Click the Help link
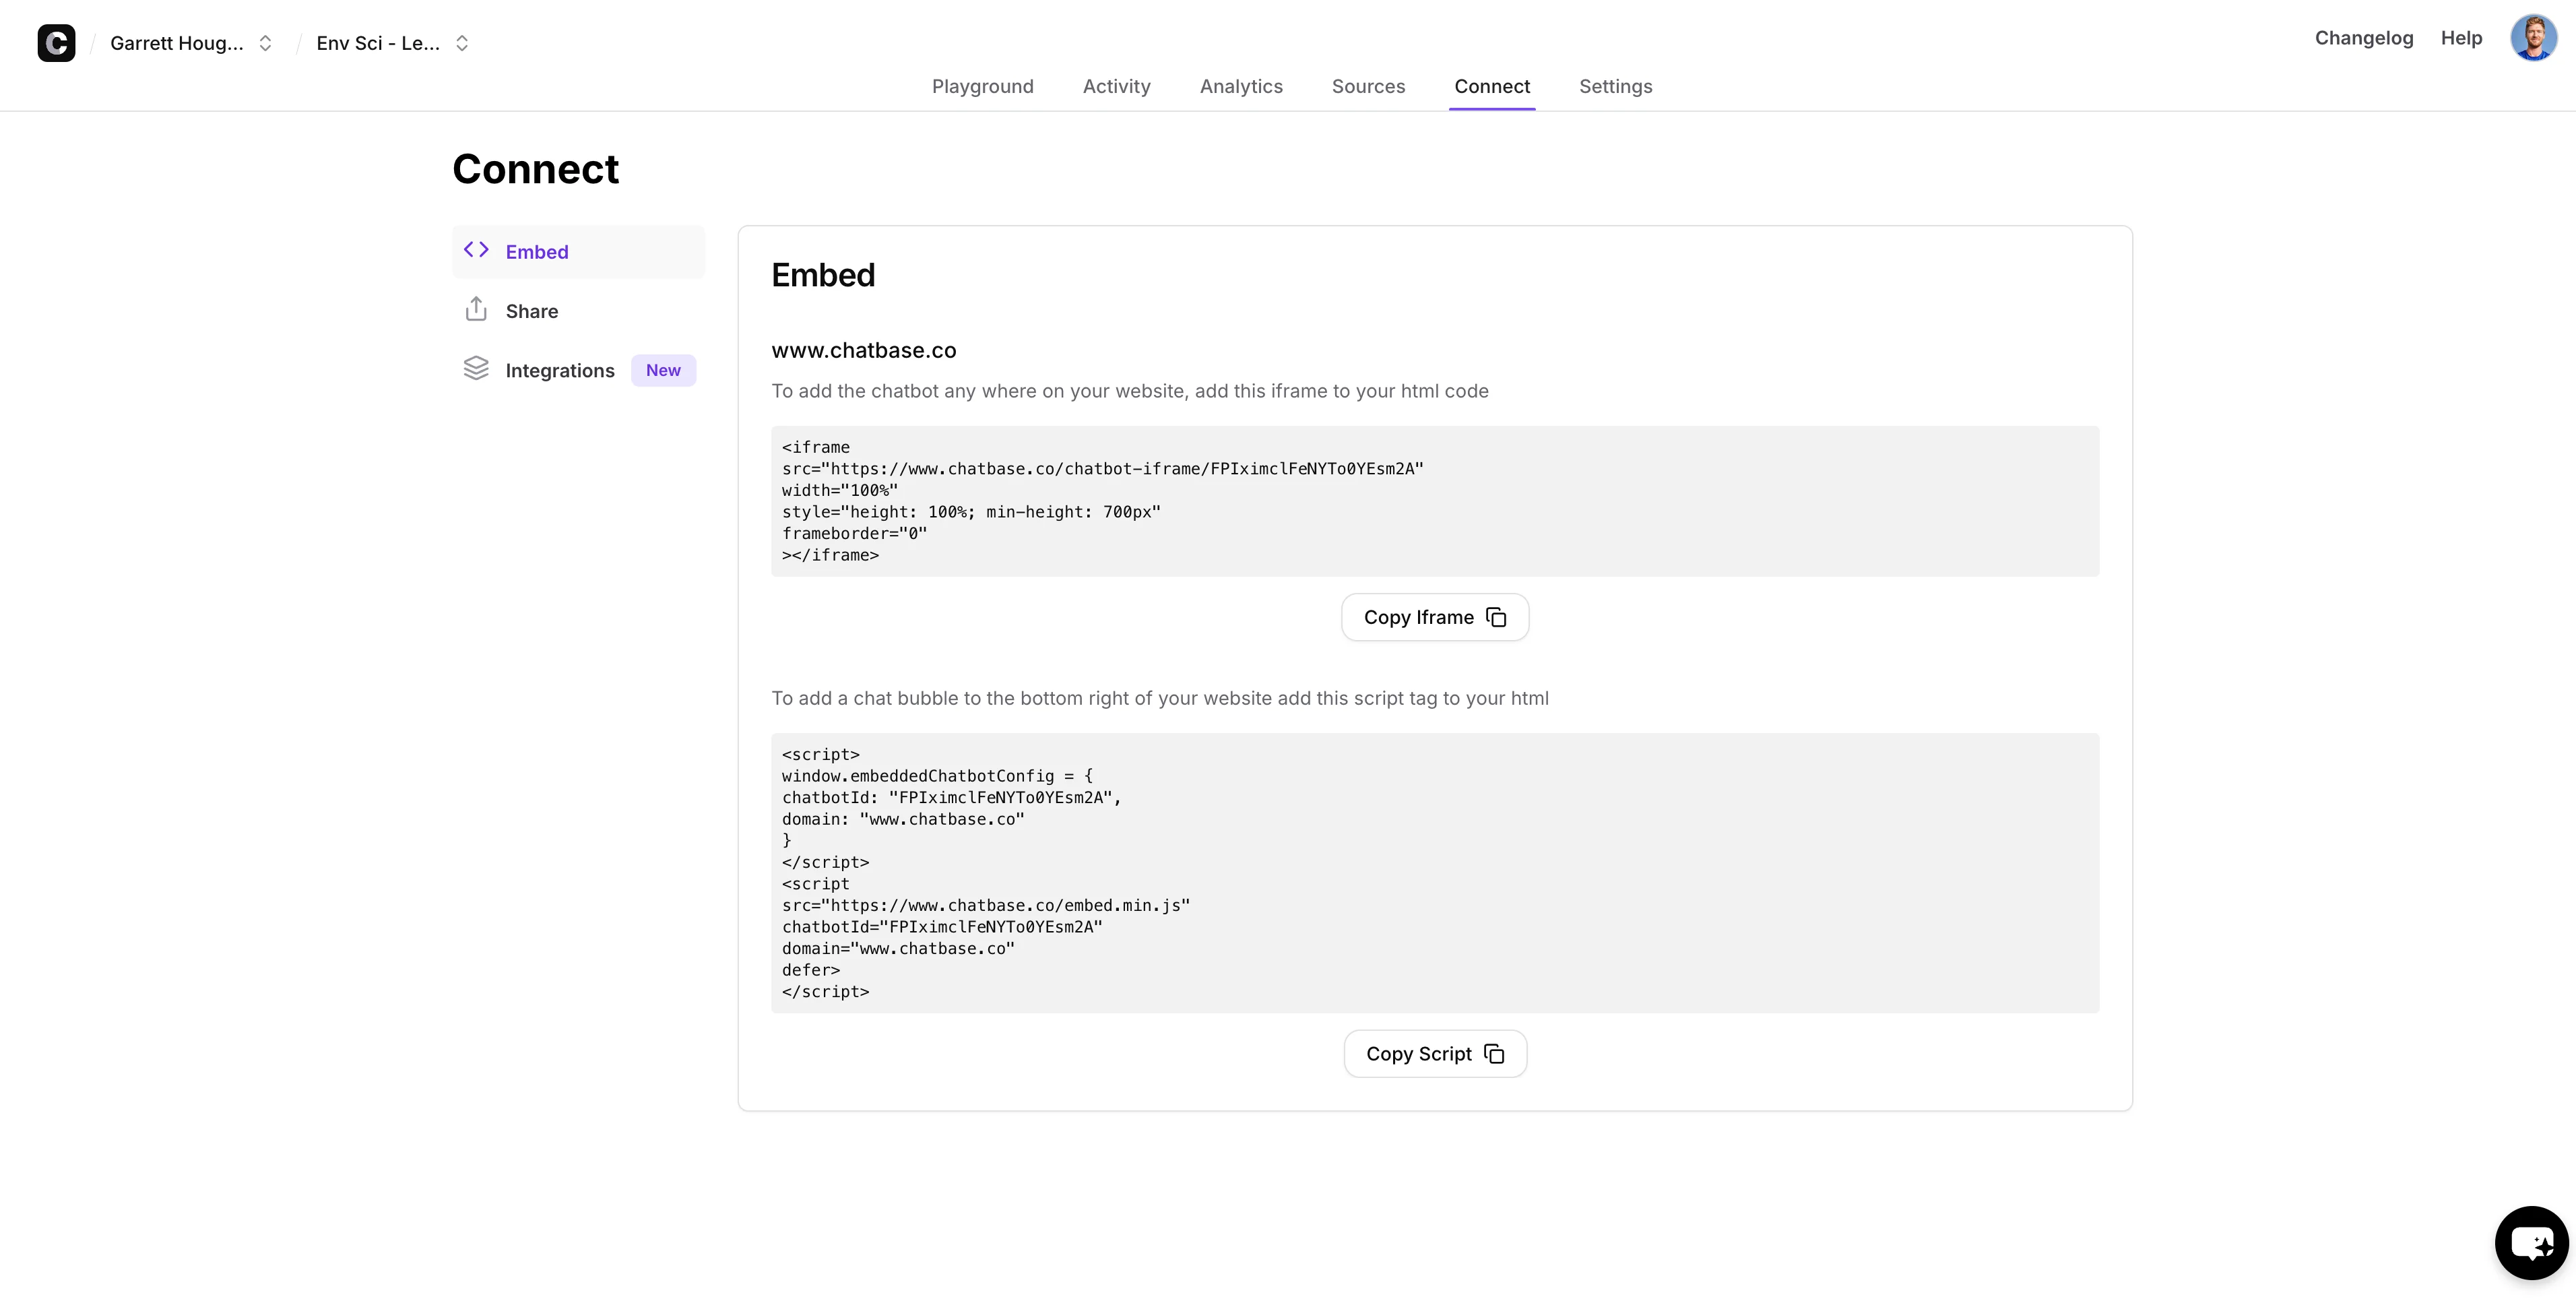Image resolution: width=2576 pixels, height=1299 pixels. pyautogui.click(x=2461, y=38)
